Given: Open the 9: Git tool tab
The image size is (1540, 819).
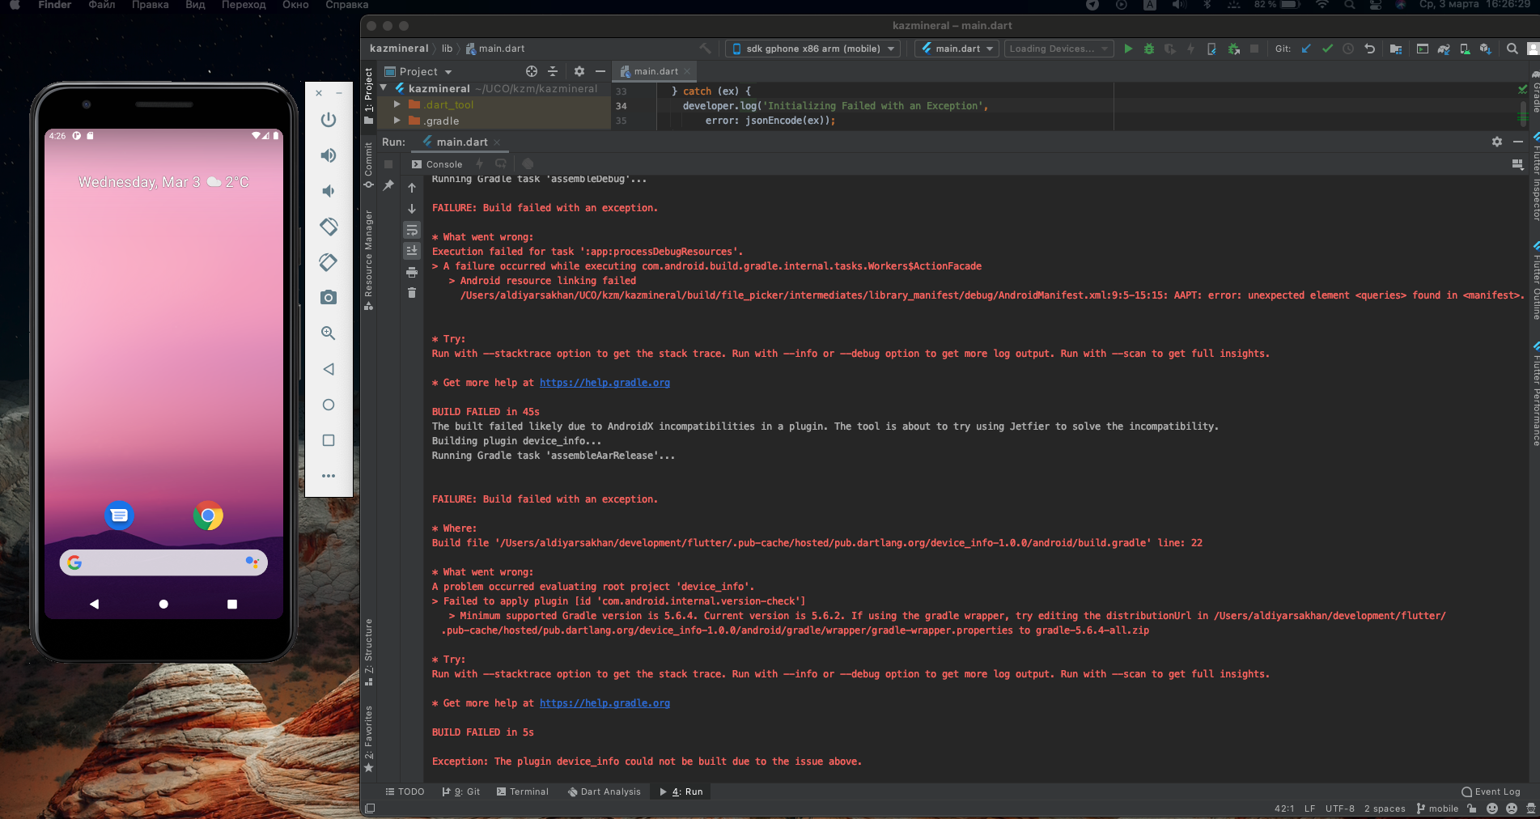Looking at the screenshot, I should (x=461, y=791).
